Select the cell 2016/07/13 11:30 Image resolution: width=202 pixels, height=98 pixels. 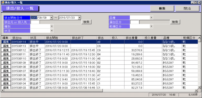click(58, 71)
